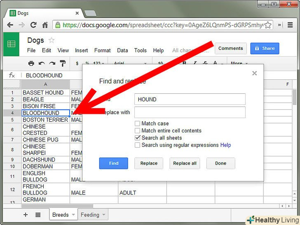This screenshot has width=300, height=225.
Task: Select cell DOBERMAN
Action: 45,166
